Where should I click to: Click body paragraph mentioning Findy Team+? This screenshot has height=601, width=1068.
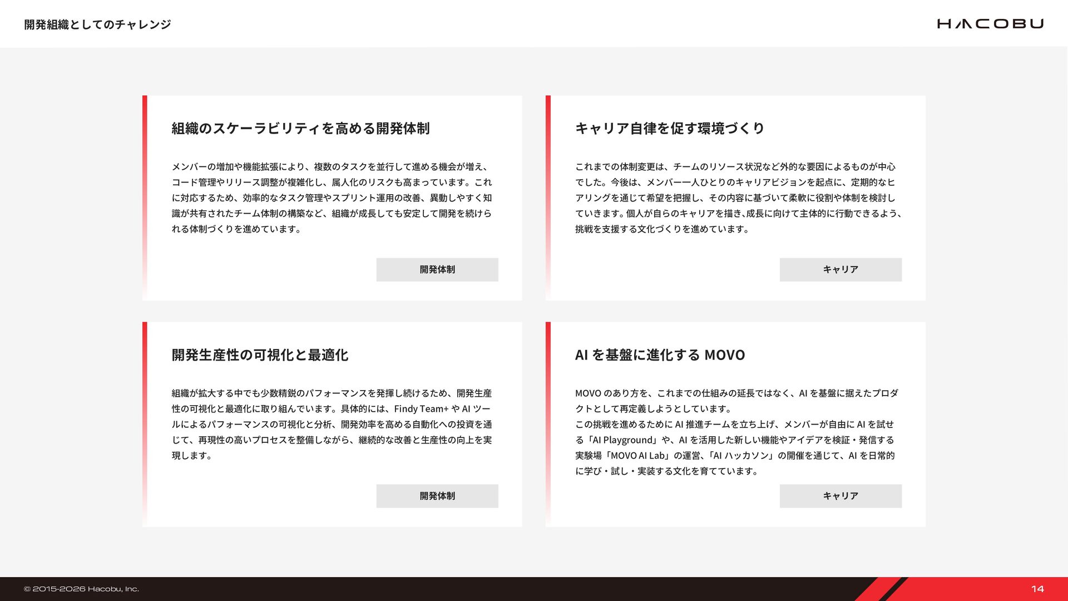[x=332, y=424]
